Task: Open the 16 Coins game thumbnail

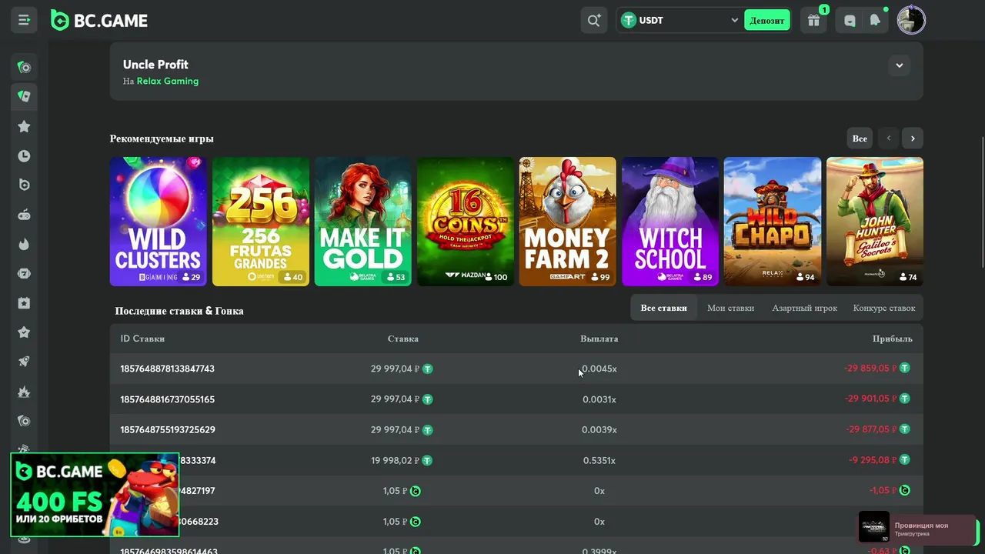Action: click(x=466, y=222)
